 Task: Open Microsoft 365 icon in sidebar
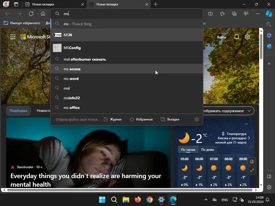[x=269, y=35]
